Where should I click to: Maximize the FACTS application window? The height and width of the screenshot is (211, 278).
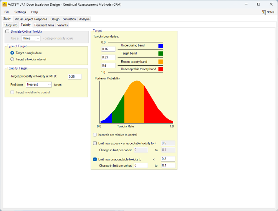tap(258, 4)
